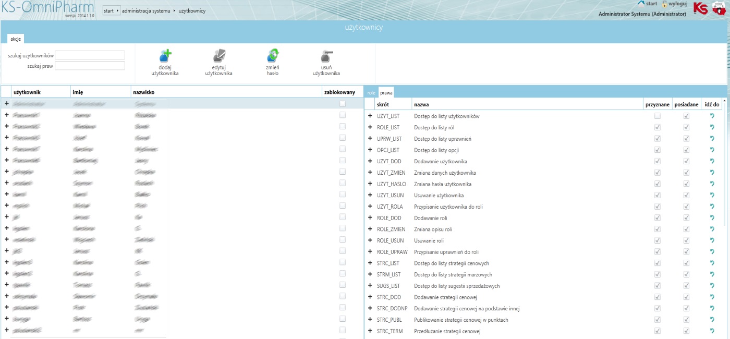Click the 'idź do' arrow for ROLE_DOD
730x339 pixels.
(x=712, y=218)
